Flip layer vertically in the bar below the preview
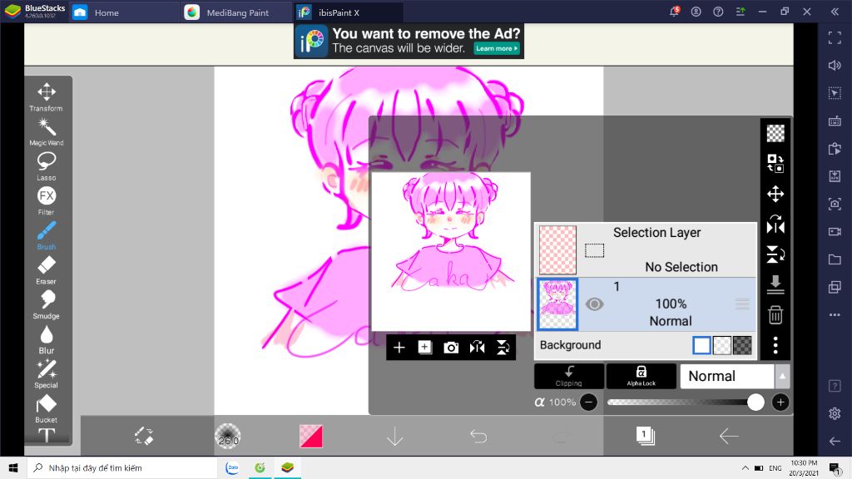852x479 pixels. (x=503, y=348)
